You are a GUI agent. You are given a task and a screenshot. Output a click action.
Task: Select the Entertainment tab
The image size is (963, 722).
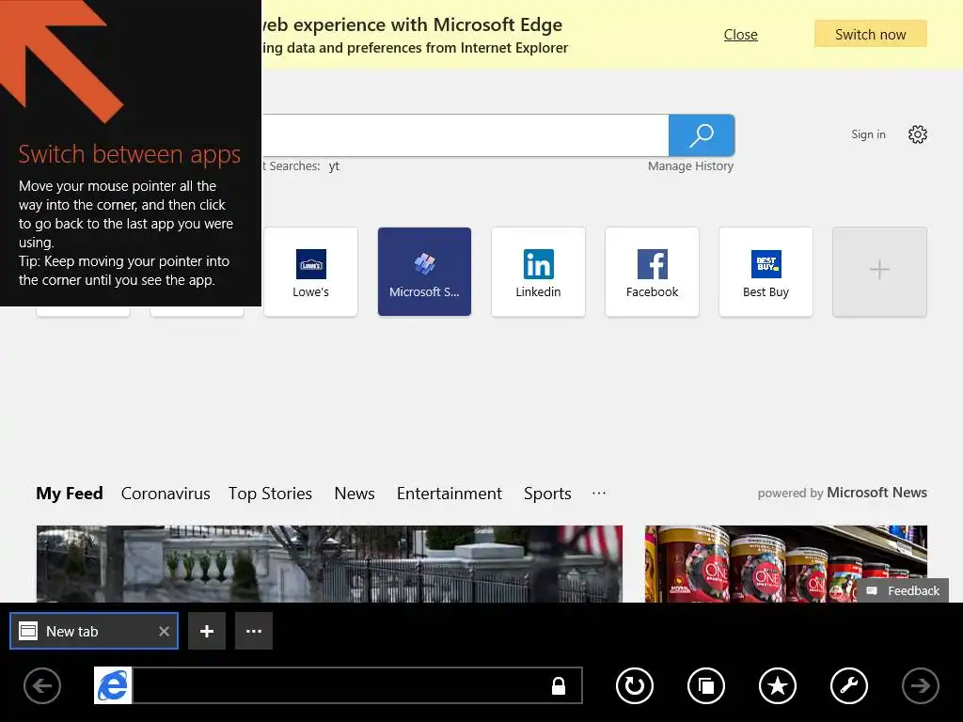tap(449, 494)
